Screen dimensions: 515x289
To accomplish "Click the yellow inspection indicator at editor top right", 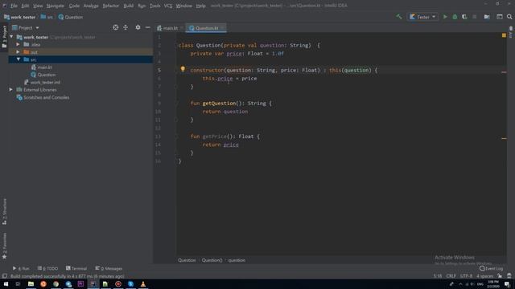I will tap(504, 35).
